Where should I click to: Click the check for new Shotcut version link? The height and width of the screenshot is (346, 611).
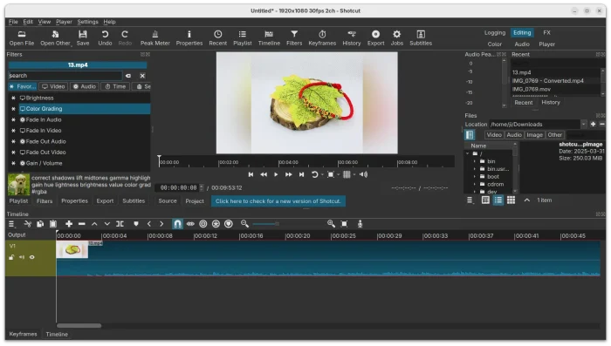click(x=278, y=201)
